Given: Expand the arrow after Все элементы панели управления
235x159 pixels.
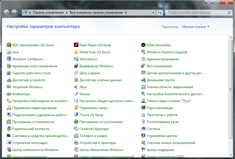Looking at the screenshot, I should click(x=126, y=13).
